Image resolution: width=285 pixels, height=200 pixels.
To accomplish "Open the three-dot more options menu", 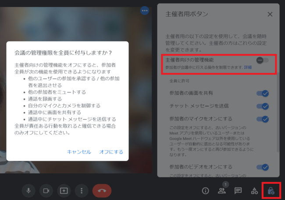I will tap(82, 191).
